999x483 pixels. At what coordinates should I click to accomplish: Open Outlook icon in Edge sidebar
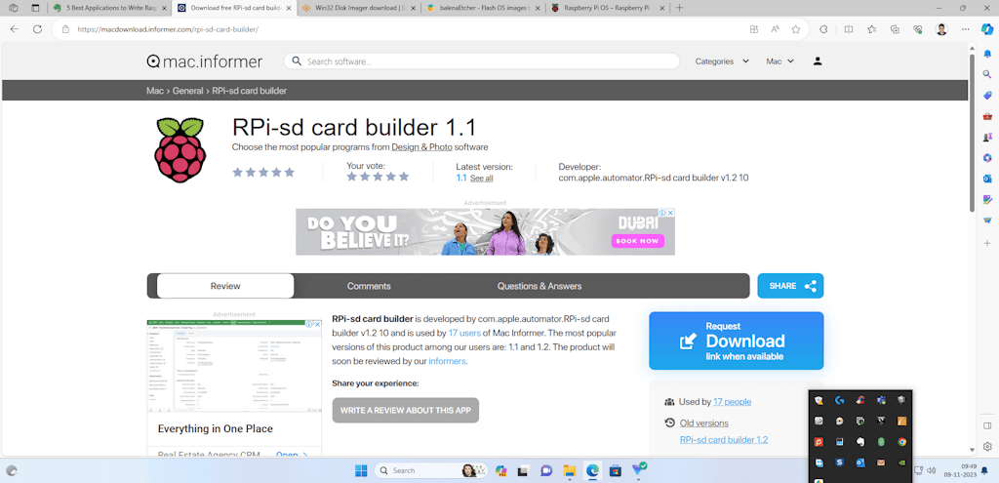987,179
